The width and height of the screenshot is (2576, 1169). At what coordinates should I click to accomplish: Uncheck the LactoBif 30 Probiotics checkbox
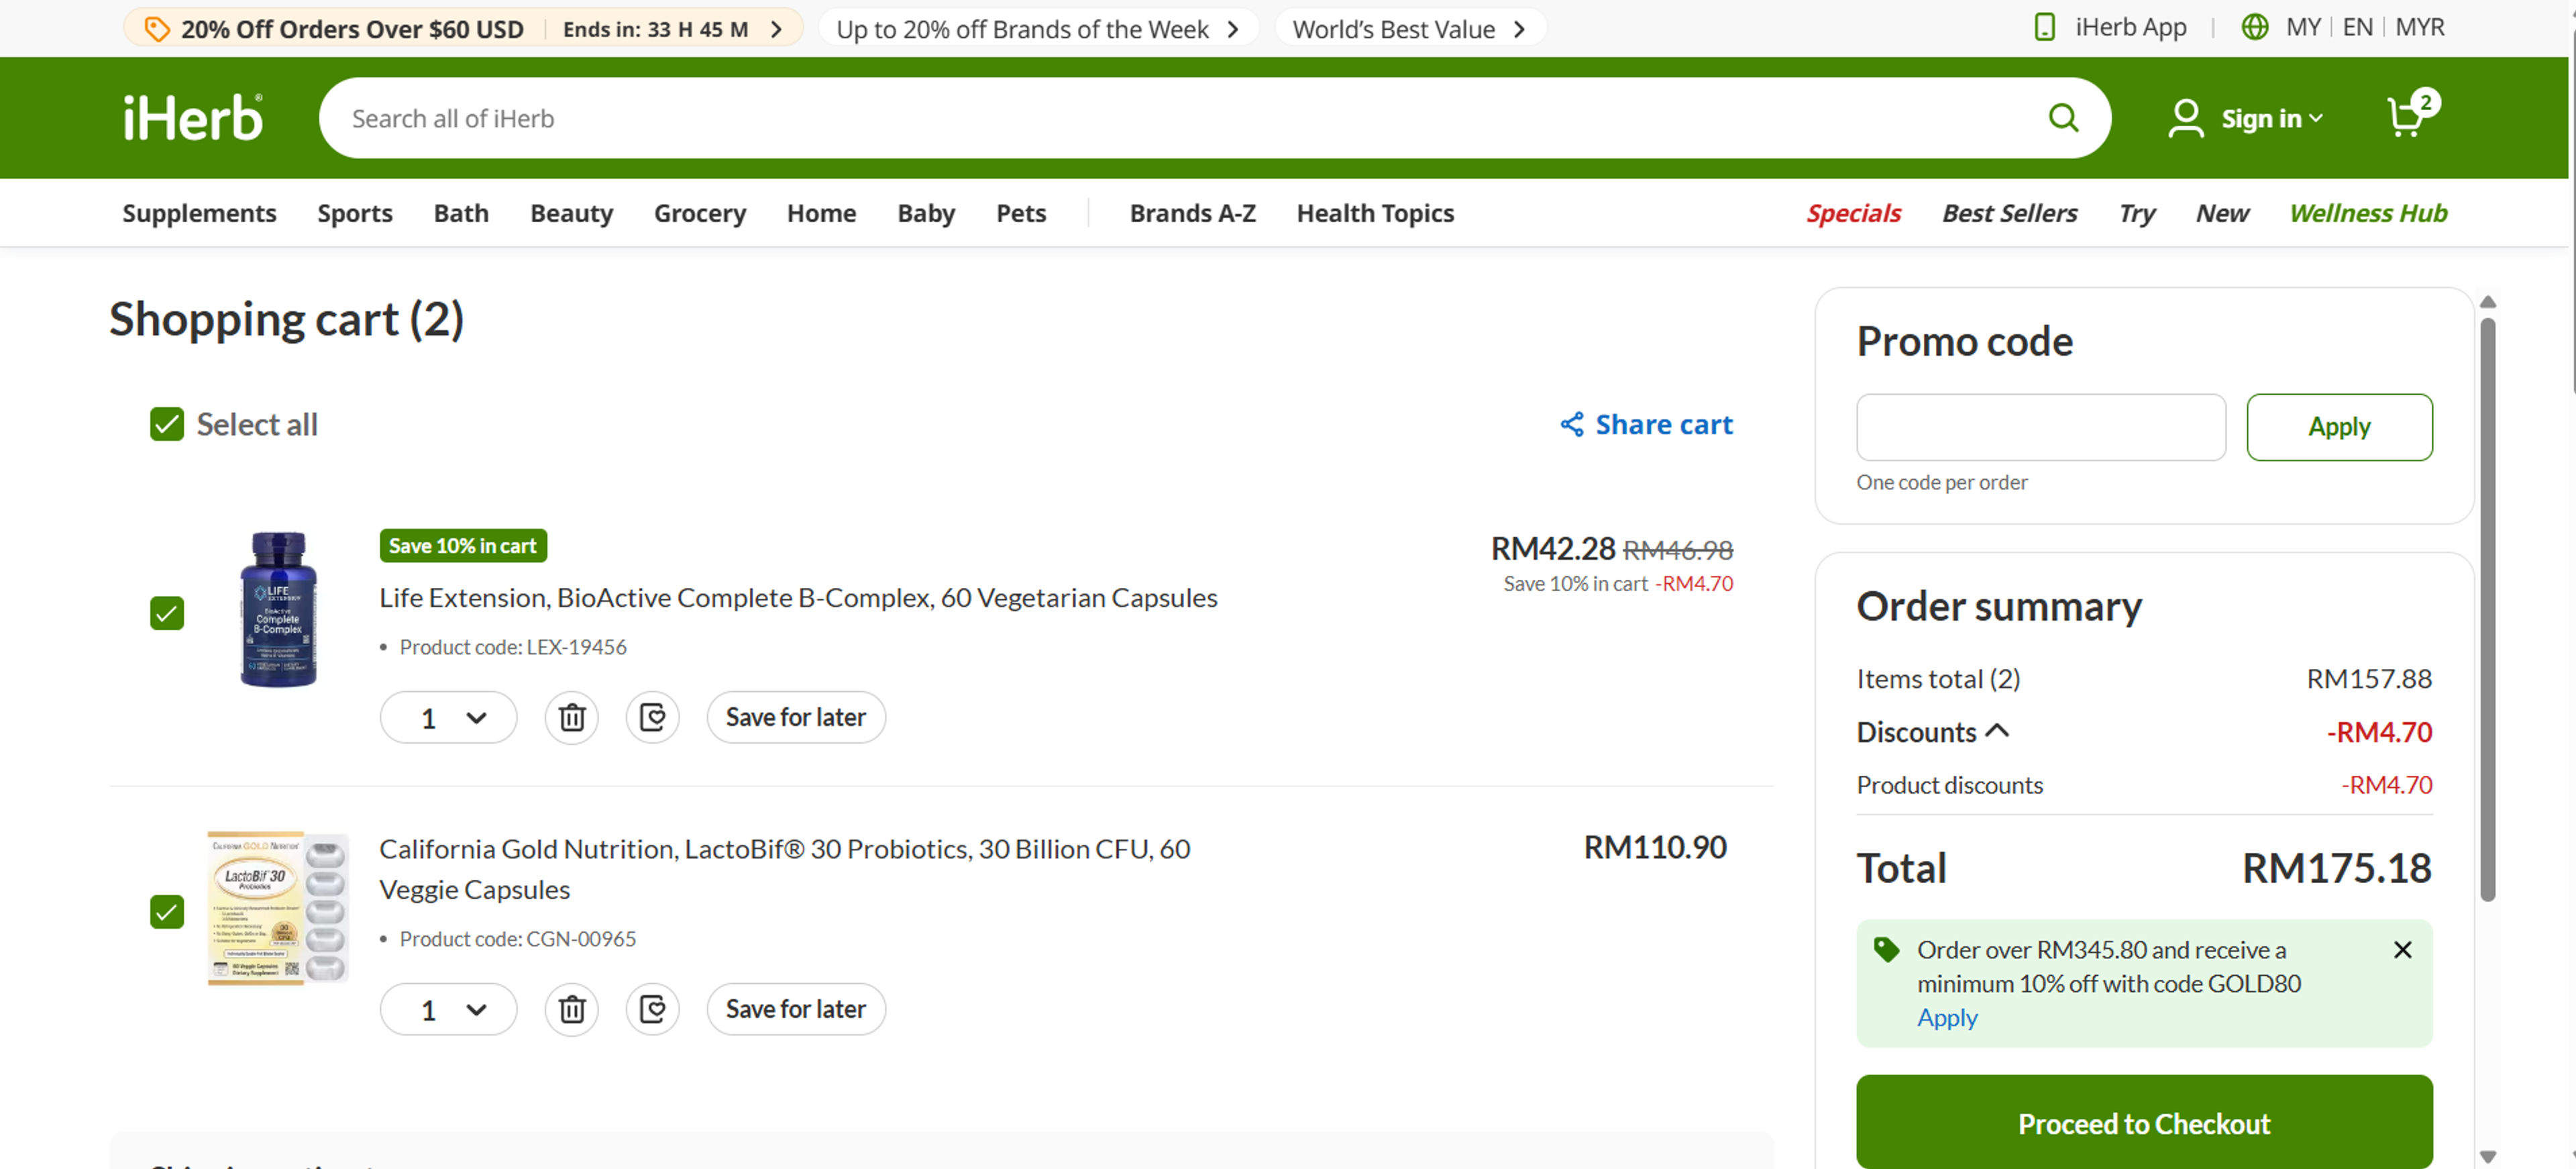[x=167, y=912]
